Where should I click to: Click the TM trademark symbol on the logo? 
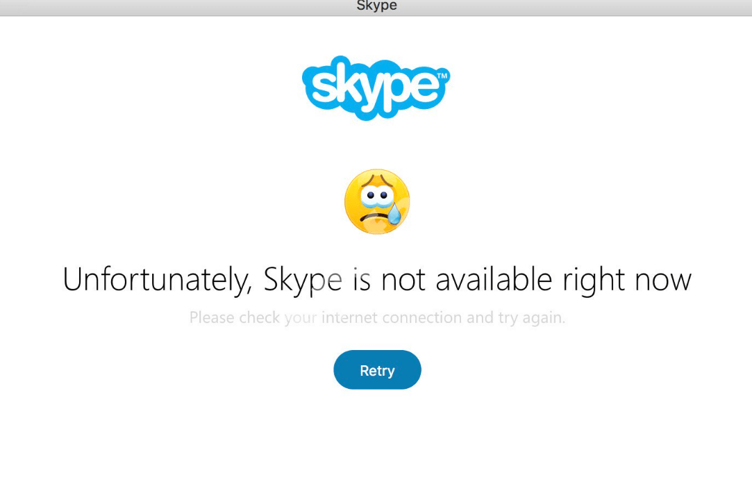[441, 75]
